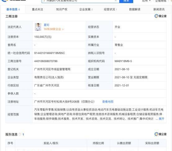Click the 持股比例 column header

click(x=98, y=143)
